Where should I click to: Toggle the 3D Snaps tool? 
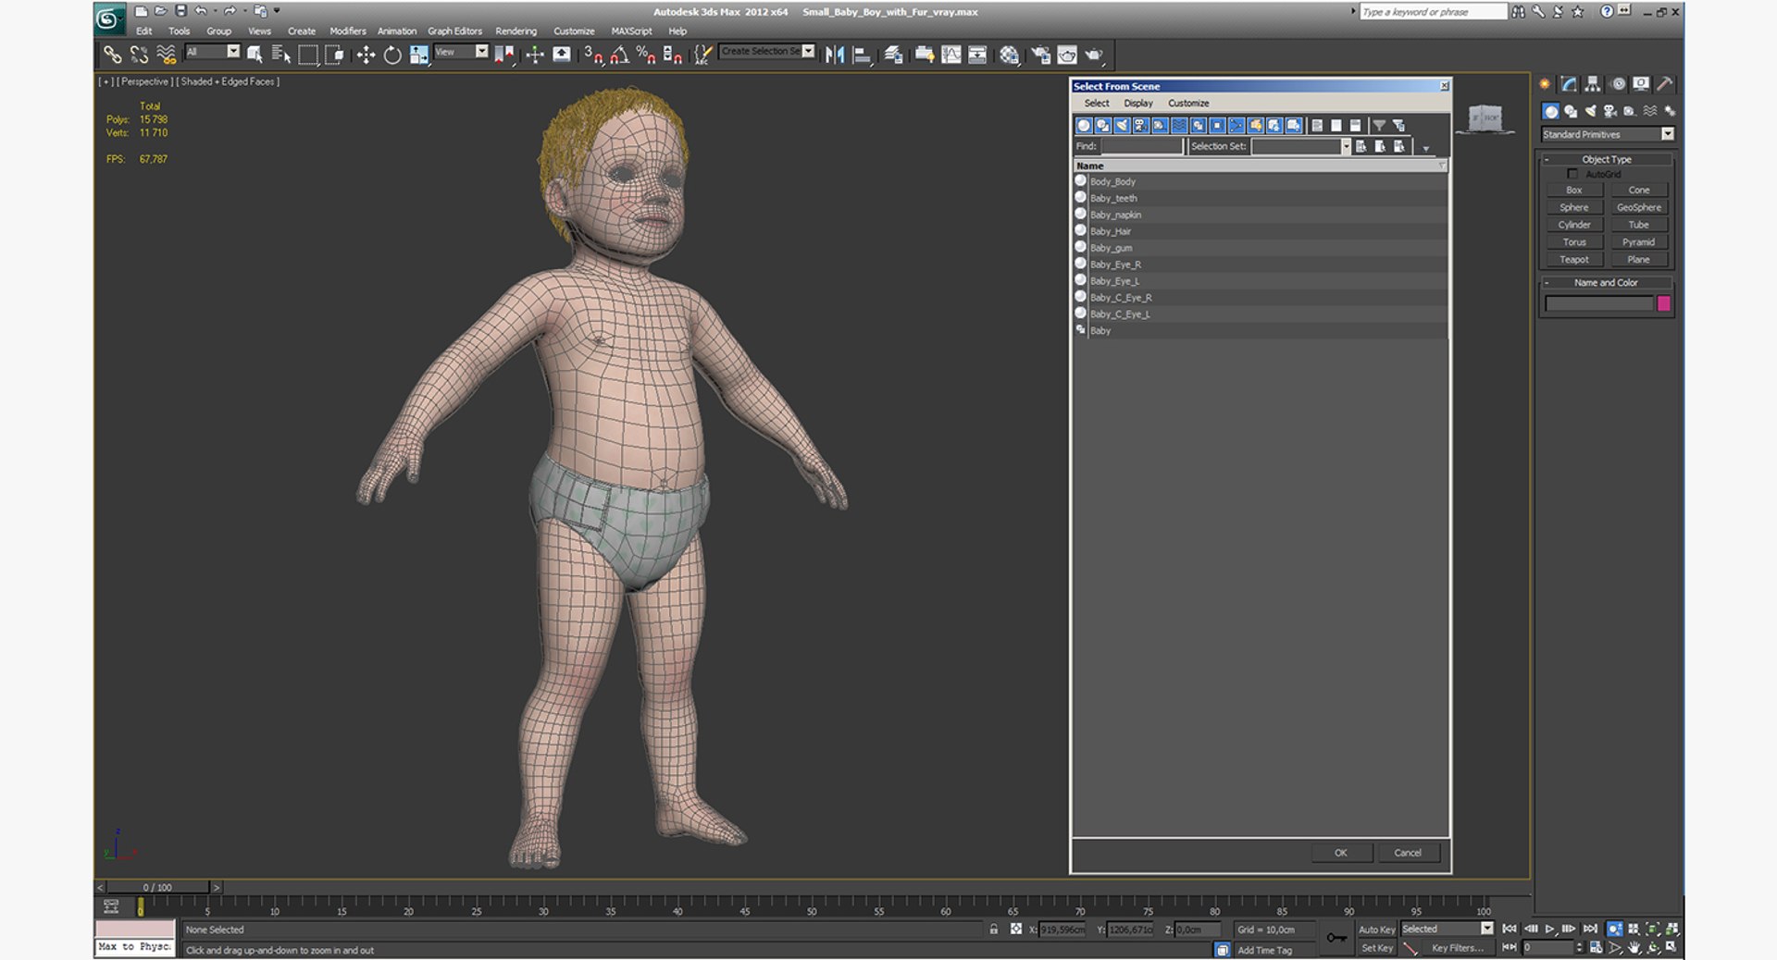(x=593, y=55)
